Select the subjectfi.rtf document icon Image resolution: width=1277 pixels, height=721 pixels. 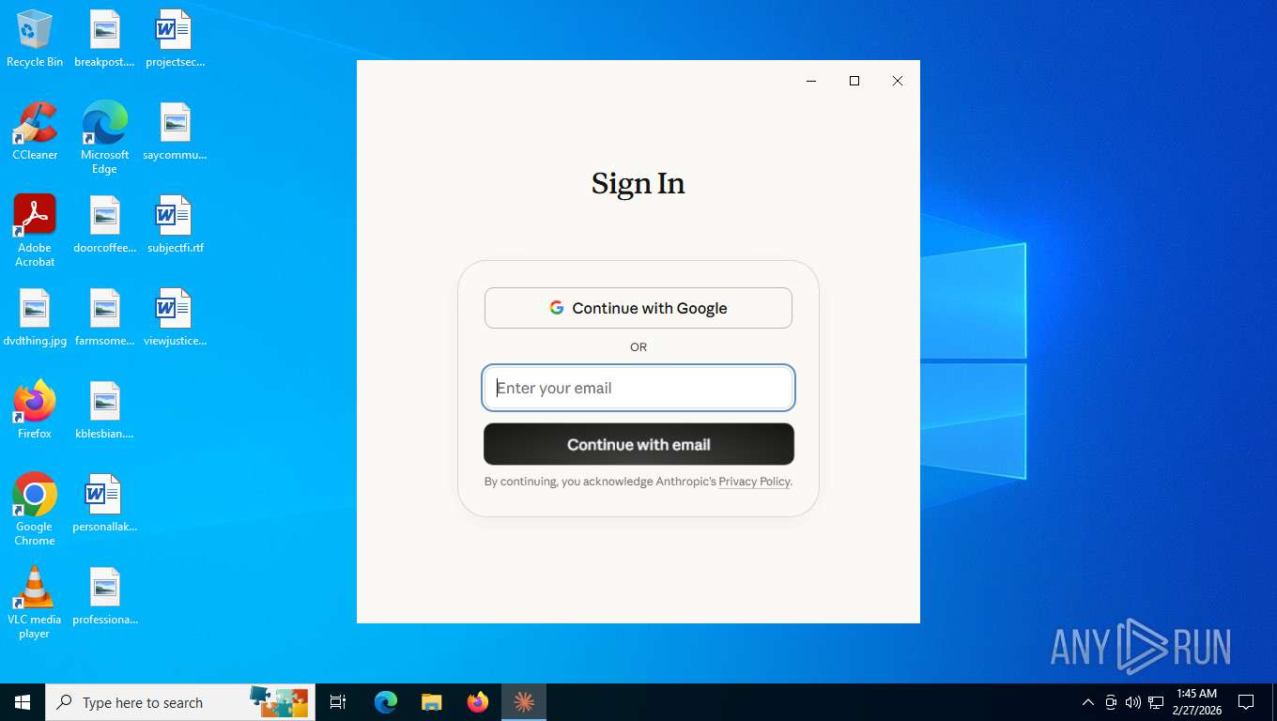pyautogui.click(x=175, y=225)
